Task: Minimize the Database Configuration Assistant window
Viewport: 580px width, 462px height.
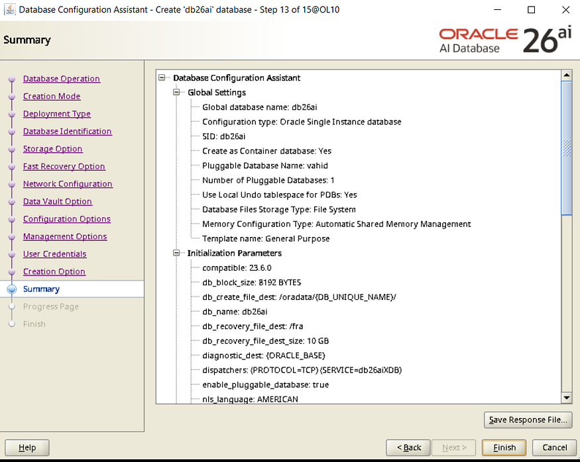Action: click(x=498, y=10)
